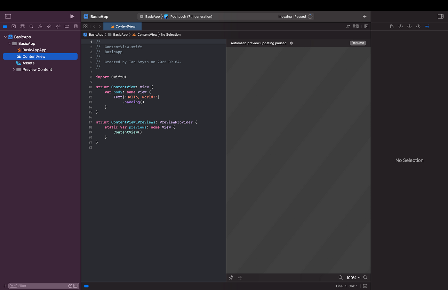
Task: Open the Source Control navigator
Action: point(13,26)
